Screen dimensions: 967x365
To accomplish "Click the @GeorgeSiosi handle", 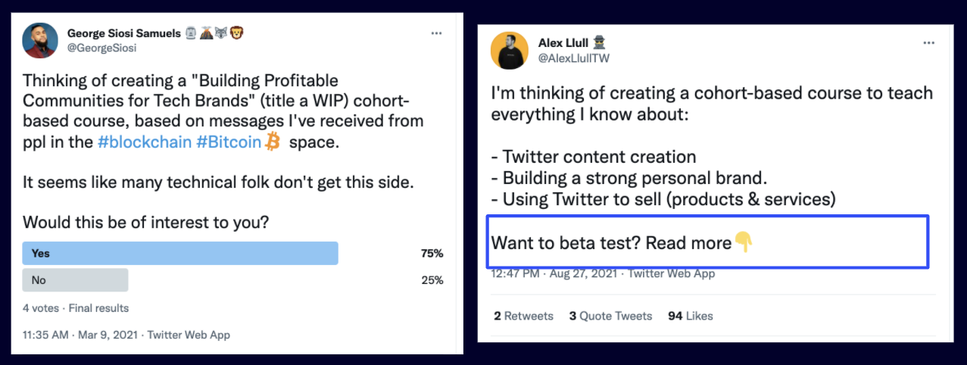I will click(x=101, y=48).
